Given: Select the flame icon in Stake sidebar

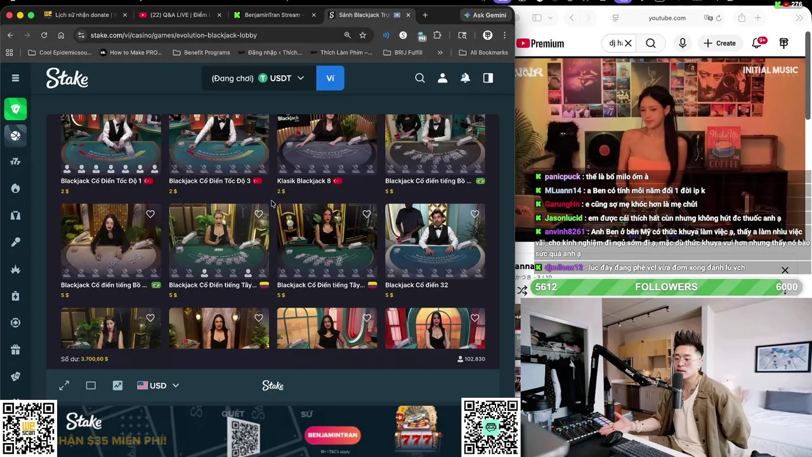Looking at the screenshot, I should click(16, 189).
